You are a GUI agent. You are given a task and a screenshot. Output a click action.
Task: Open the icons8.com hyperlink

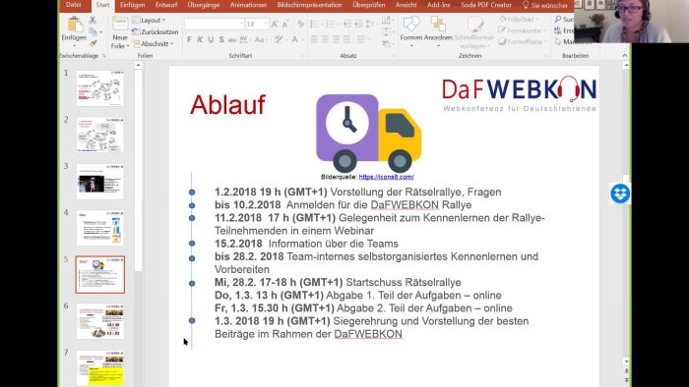(386, 177)
